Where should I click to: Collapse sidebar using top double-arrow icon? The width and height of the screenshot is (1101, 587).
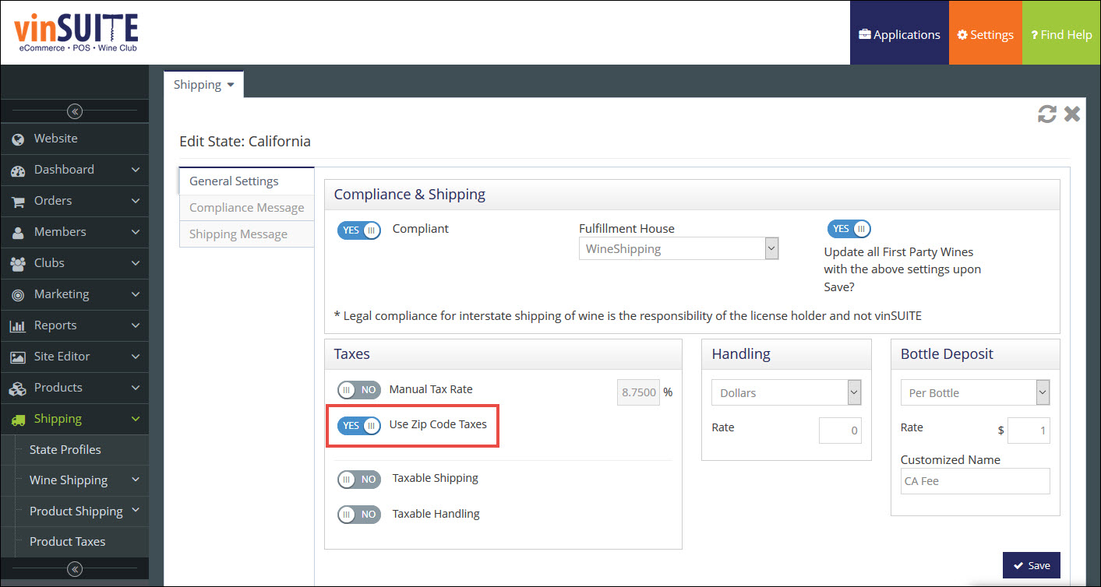(x=75, y=111)
